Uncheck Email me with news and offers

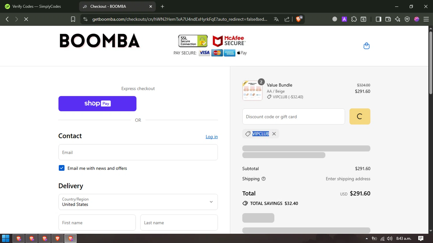coord(61,168)
